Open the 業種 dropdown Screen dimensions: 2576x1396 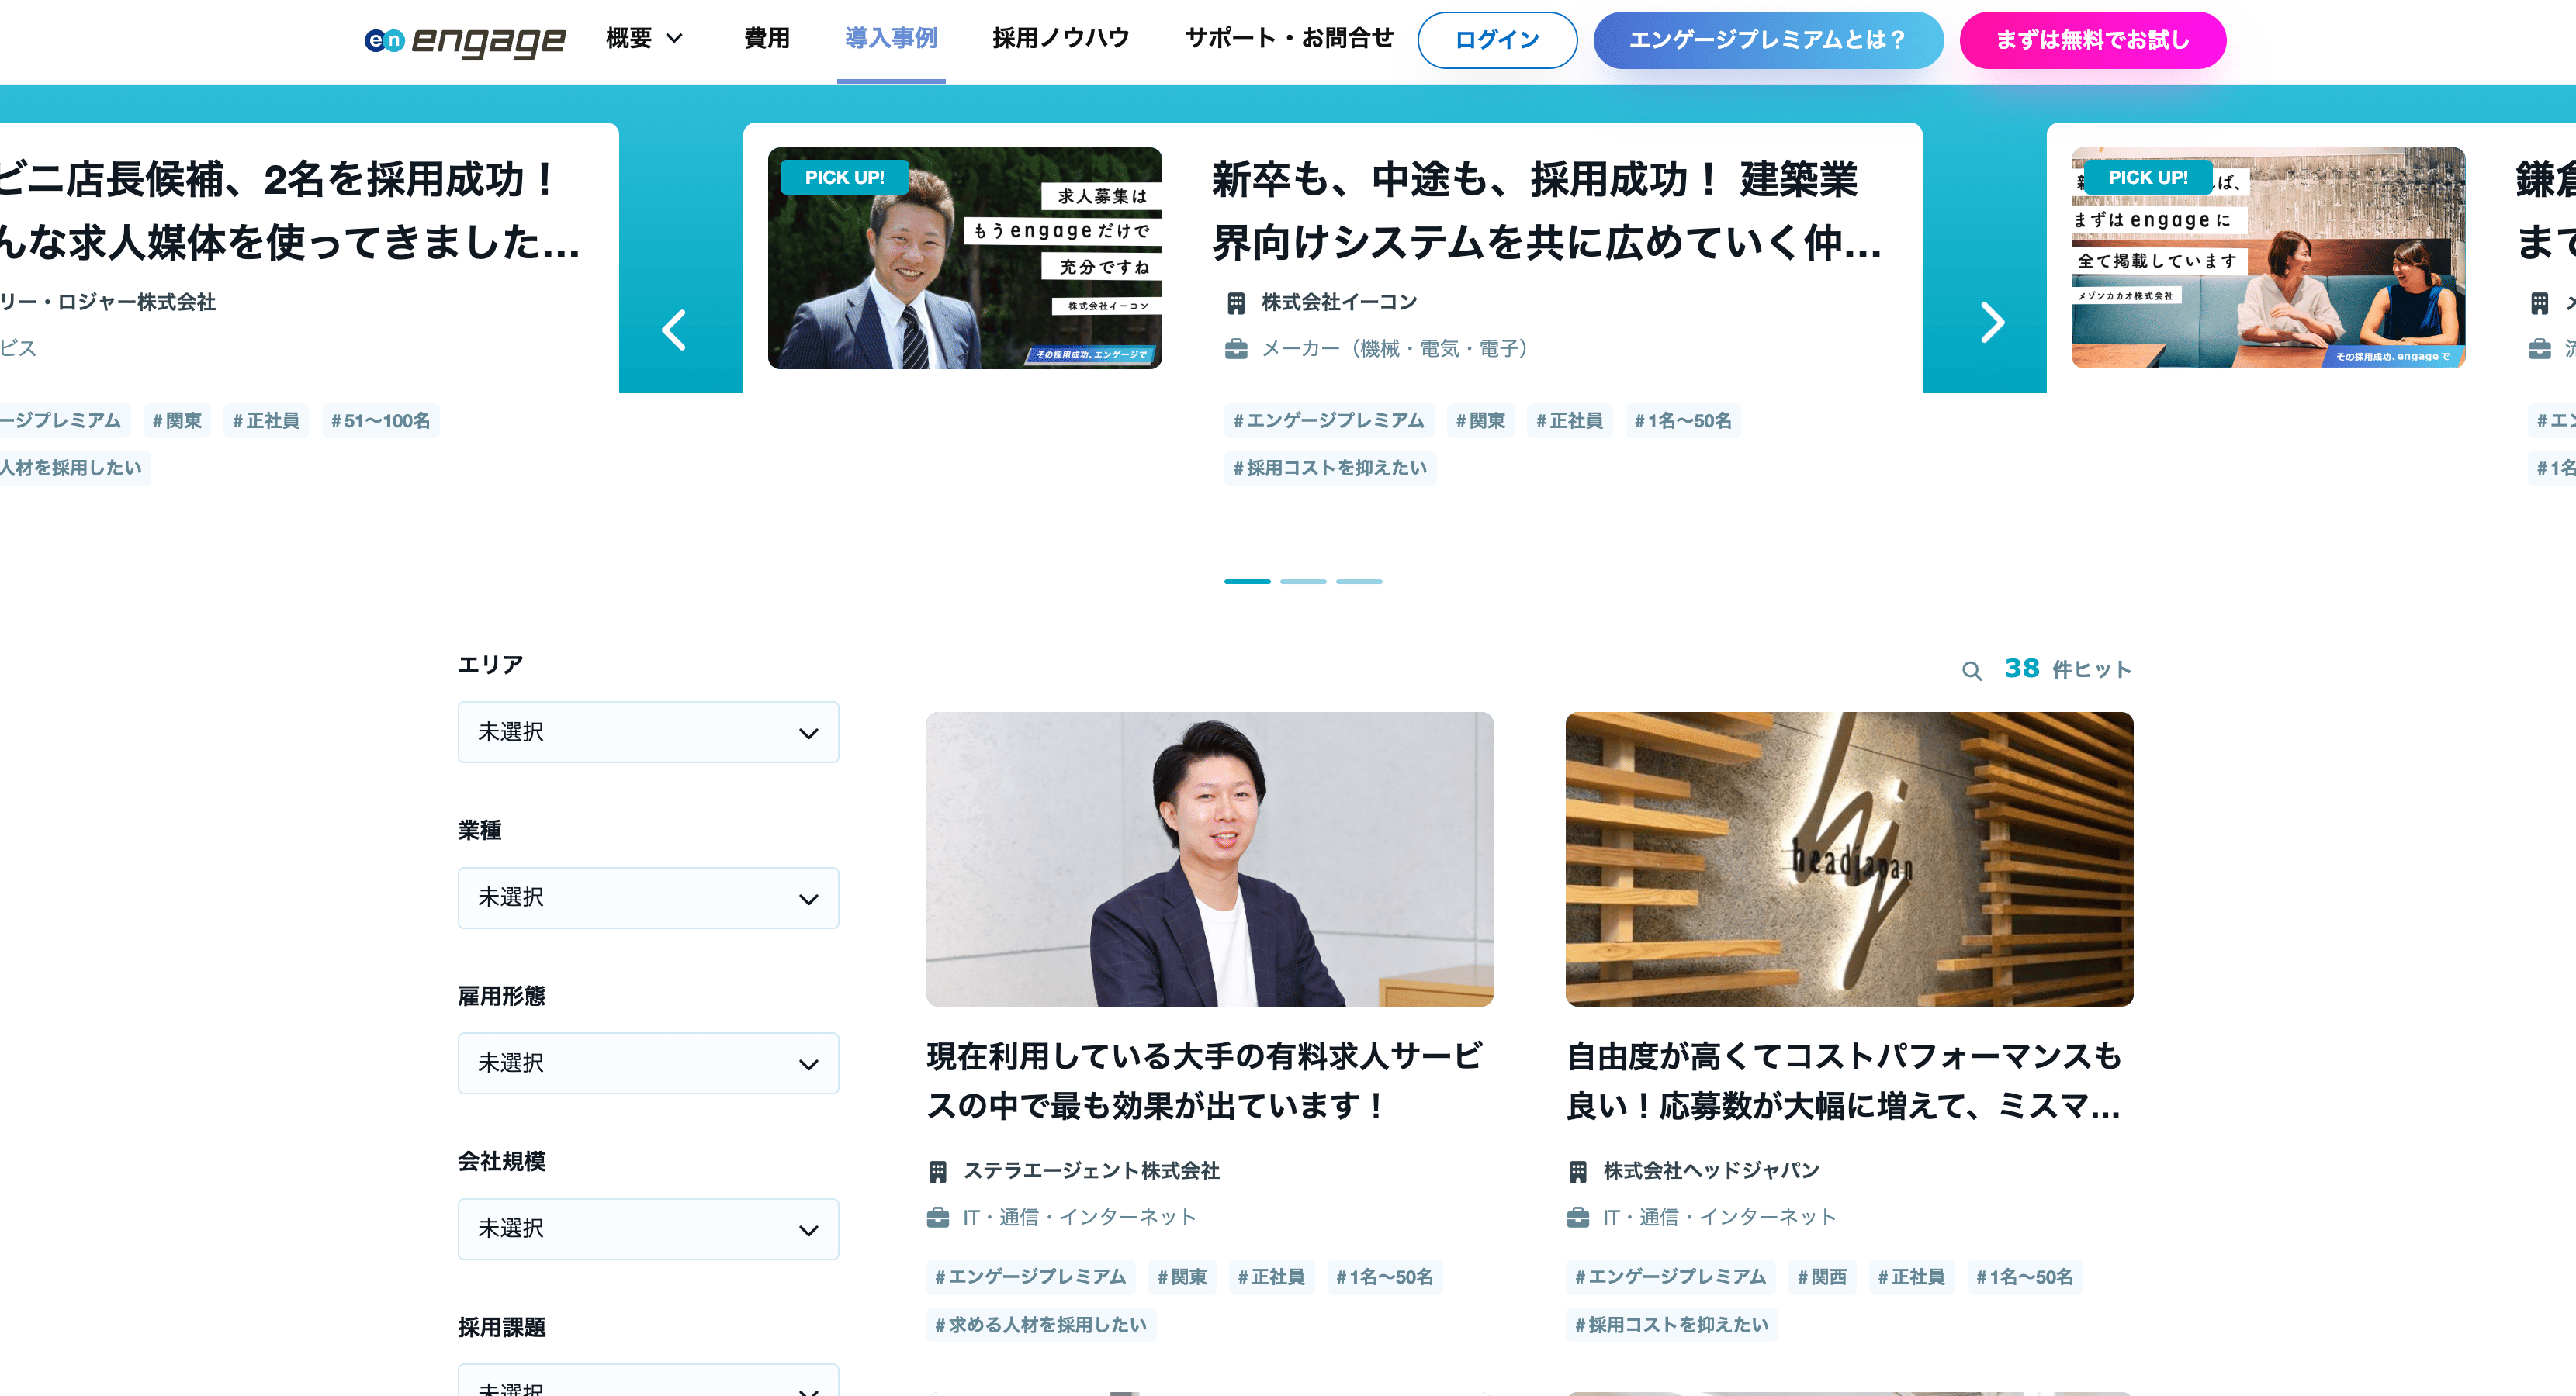coord(648,898)
